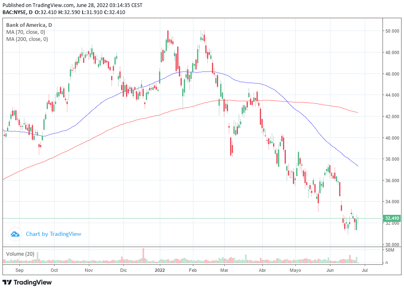The height and width of the screenshot is (290, 404).
Task: Click the BAC:NYSE, D ticker header text
Action: click(x=17, y=12)
